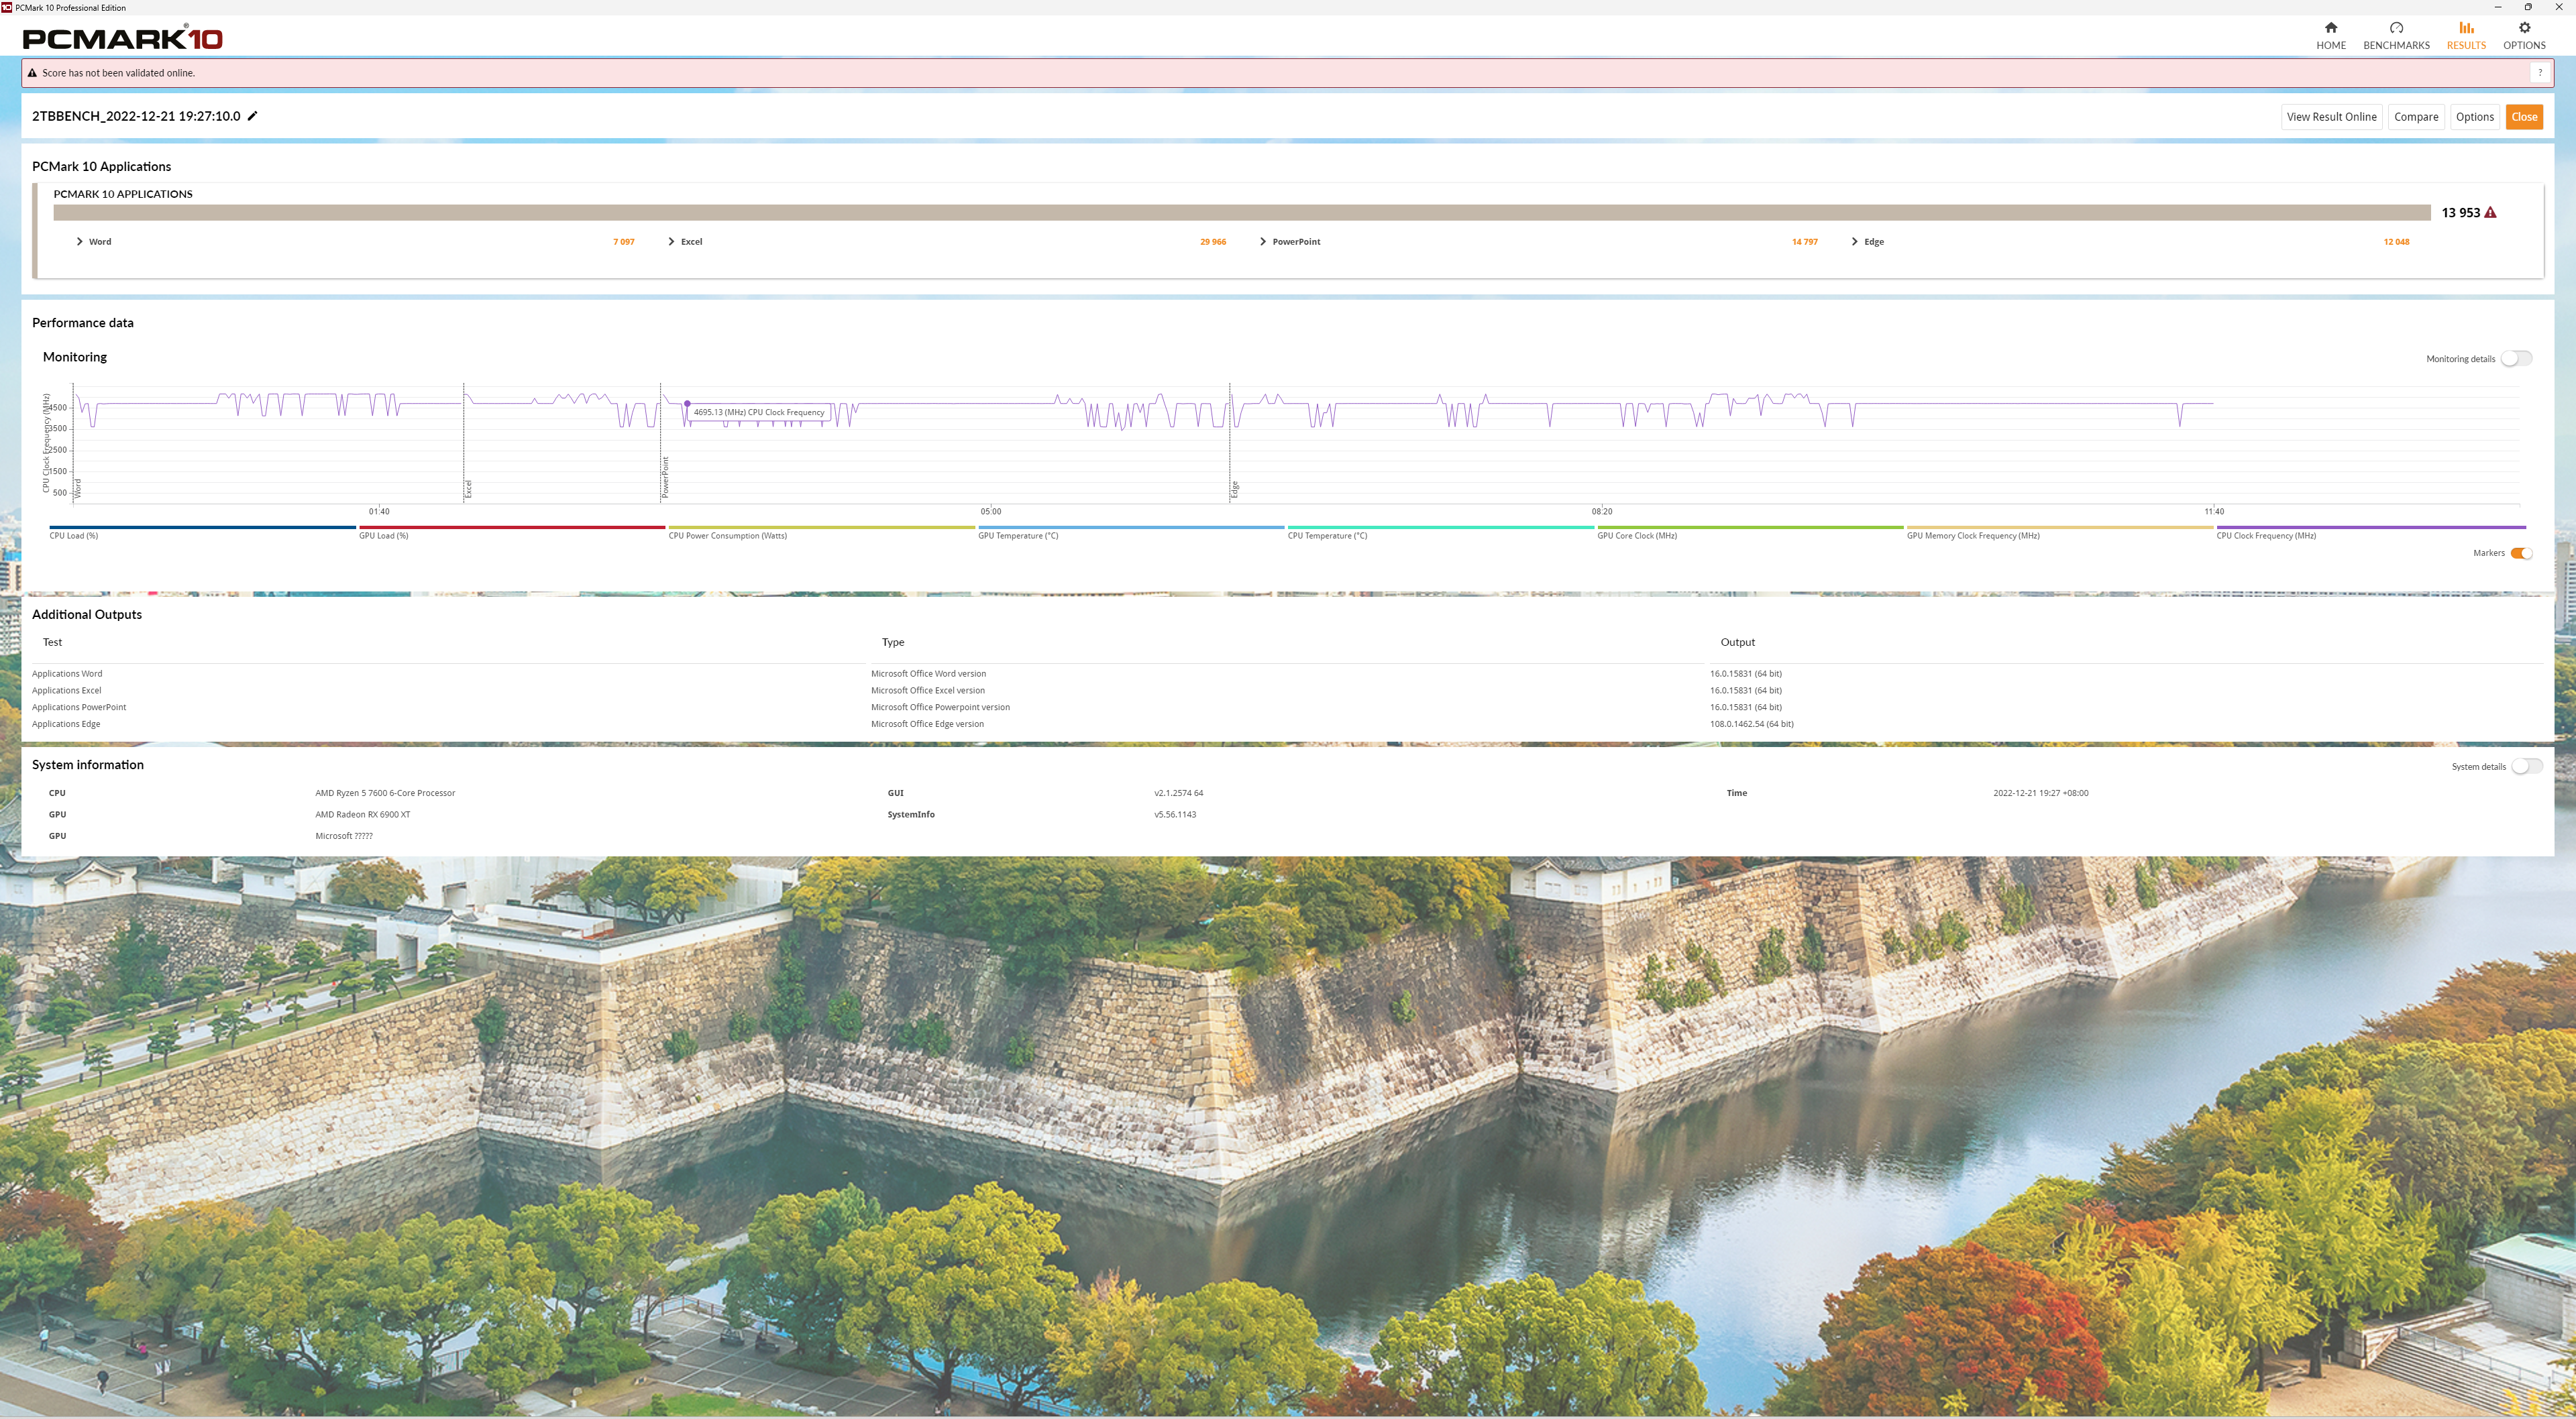Viewport: 2576px width, 1419px height.
Task: Click the PowerPoint marker line in the chart
Action: 660,442
